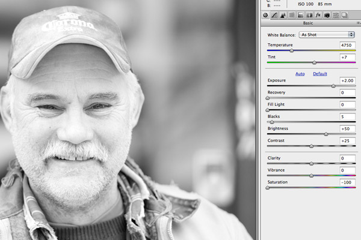361x240 pixels.
Task: Select the Temperature value field 4750
Action: [x=347, y=45]
